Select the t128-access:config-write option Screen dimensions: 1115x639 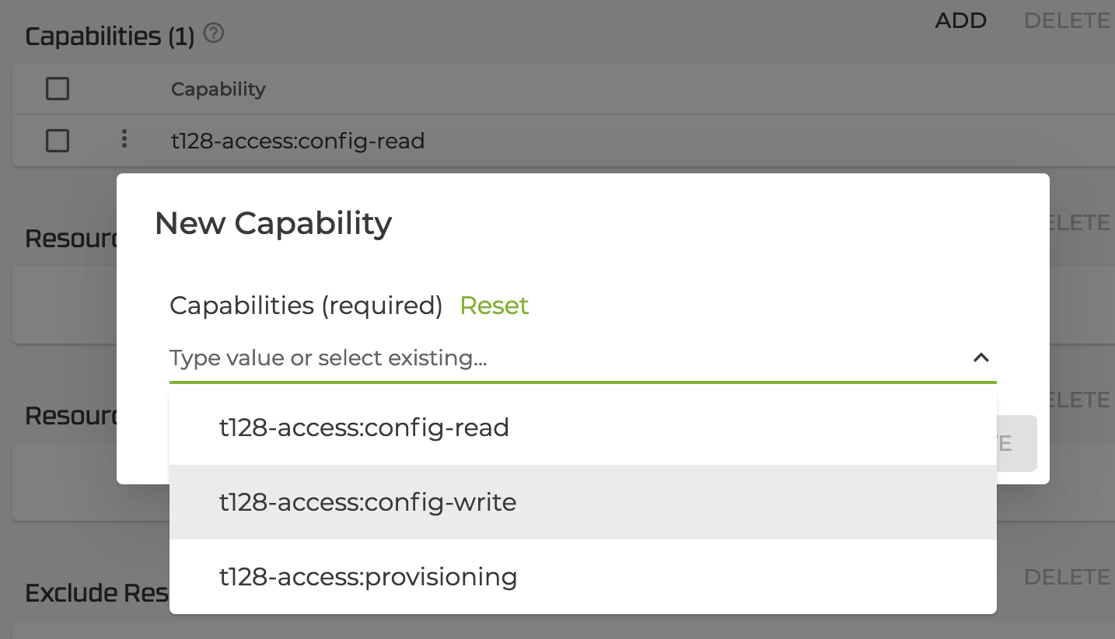pos(368,502)
